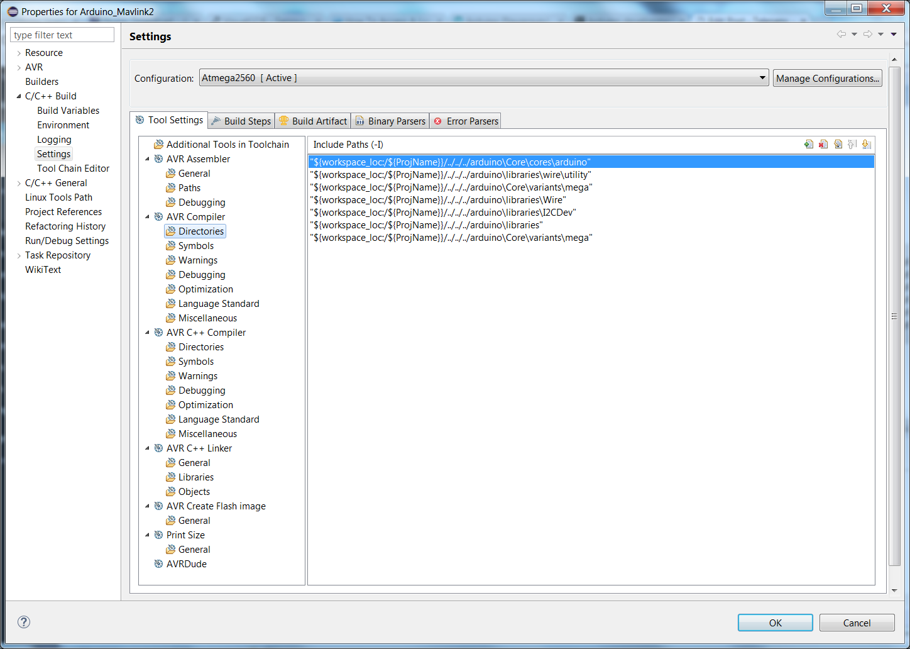This screenshot has width=910, height=649.
Task: Collapse the AVR C++ Compiler group
Action: click(x=148, y=333)
